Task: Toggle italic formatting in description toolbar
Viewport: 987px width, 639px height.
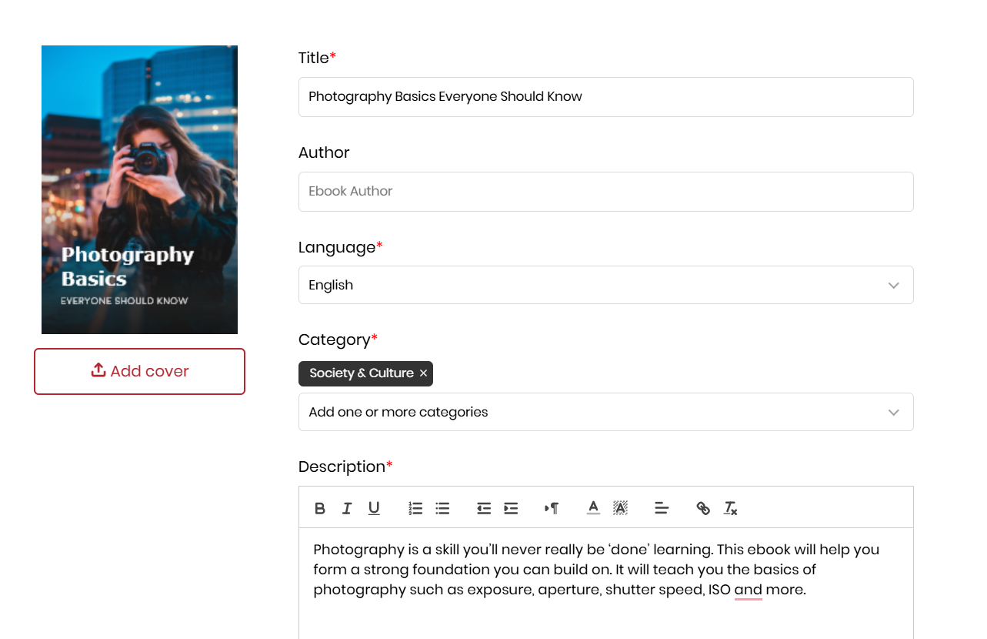Action: (x=347, y=508)
